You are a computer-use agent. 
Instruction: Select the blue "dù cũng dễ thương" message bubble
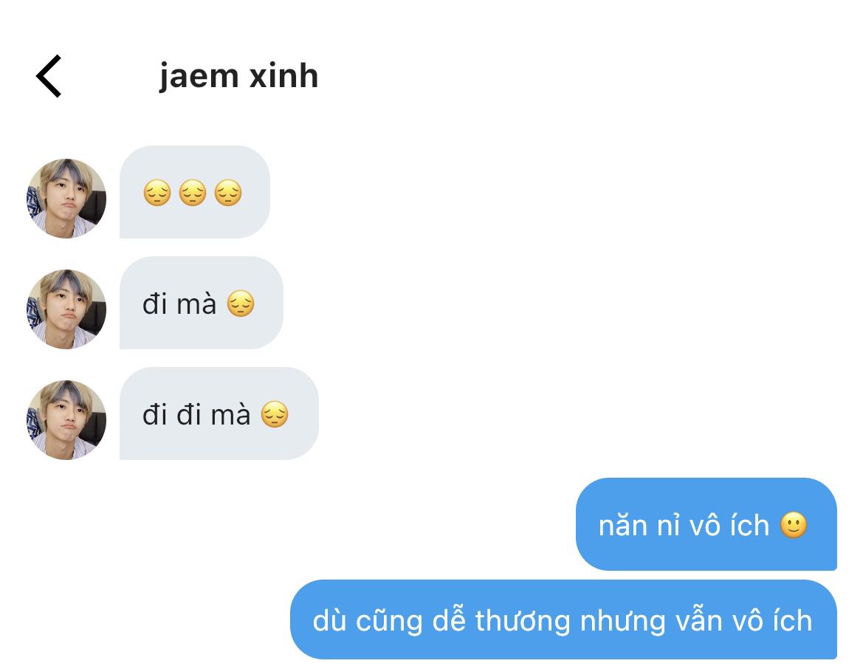point(563,619)
